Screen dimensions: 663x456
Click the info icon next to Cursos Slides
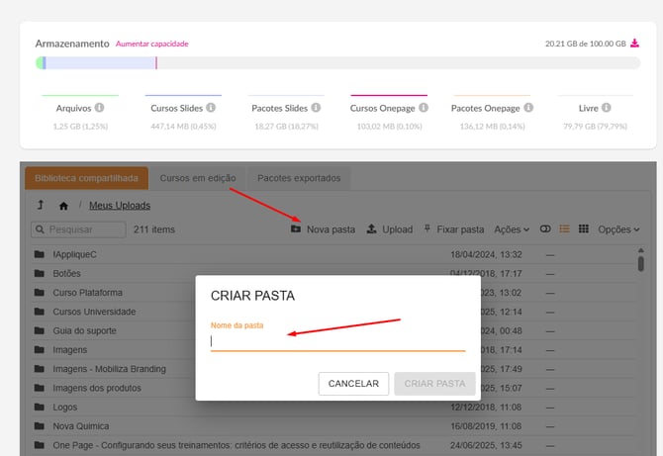coord(212,108)
